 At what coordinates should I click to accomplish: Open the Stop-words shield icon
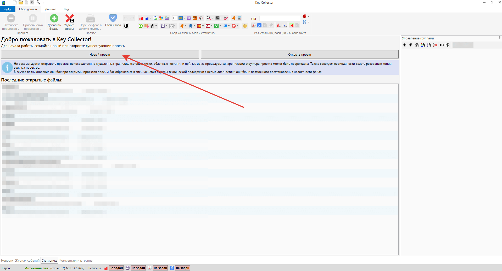click(x=113, y=18)
